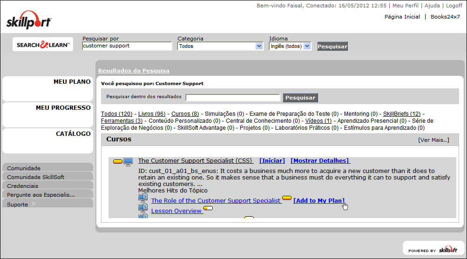Open the Categoria dropdown
This screenshot has width=467, height=259.
[x=220, y=46]
